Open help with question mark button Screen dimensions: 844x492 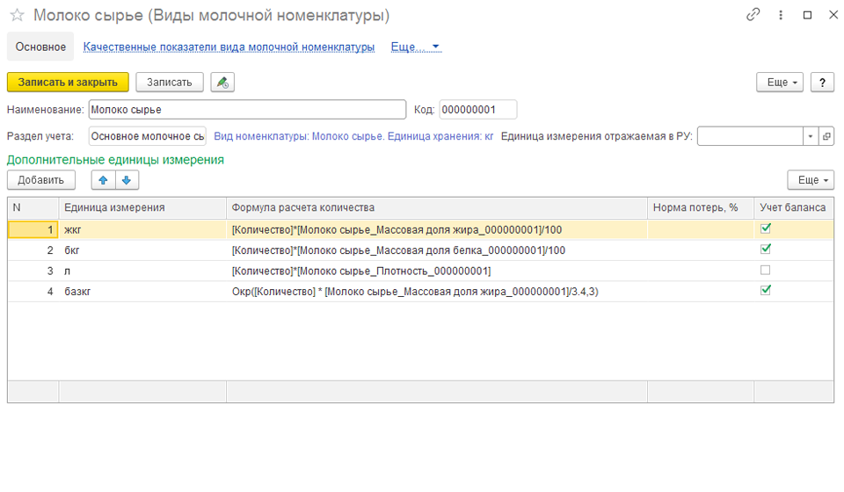tap(823, 83)
